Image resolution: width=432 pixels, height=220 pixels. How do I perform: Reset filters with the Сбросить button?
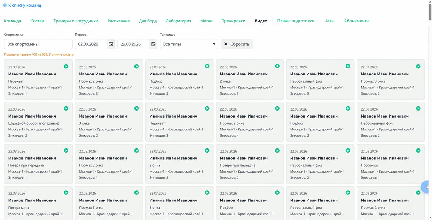(237, 44)
